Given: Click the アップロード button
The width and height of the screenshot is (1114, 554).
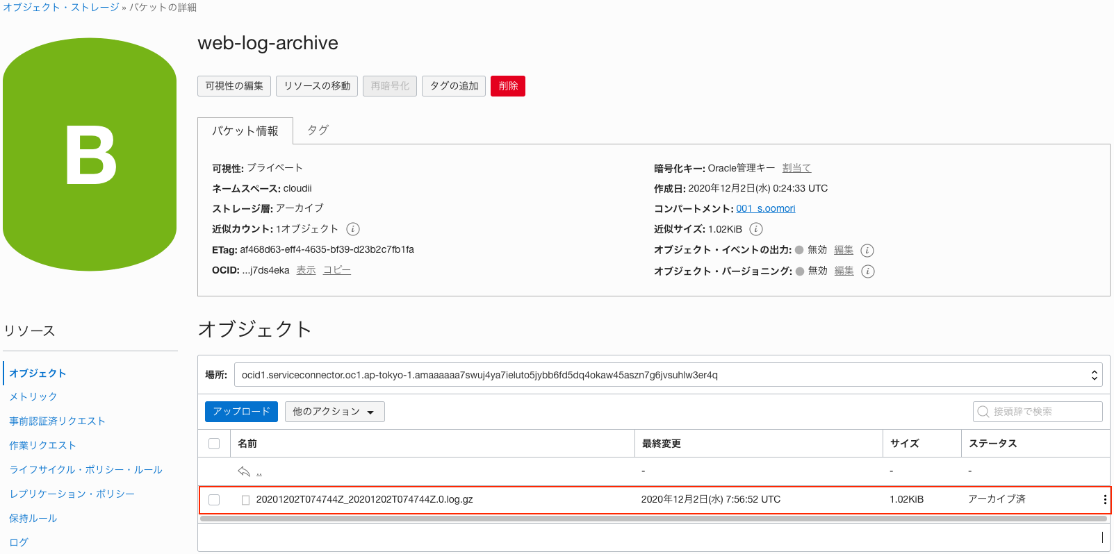Looking at the screenshot, I should coord(241,412).
